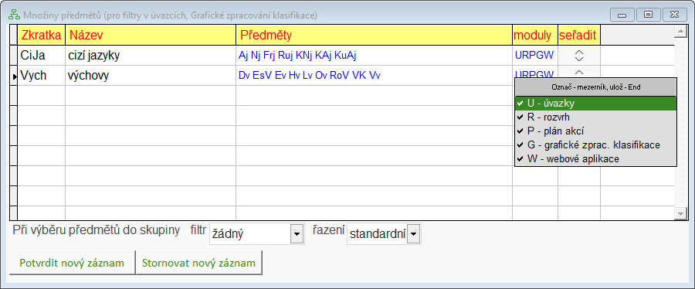Click the 'Potvrdit nový záznam' button
Image resolution: width=695 pixels, height=289 pixels.
(72, 263)
